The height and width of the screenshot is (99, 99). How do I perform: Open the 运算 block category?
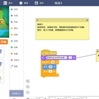click(14, 47)
